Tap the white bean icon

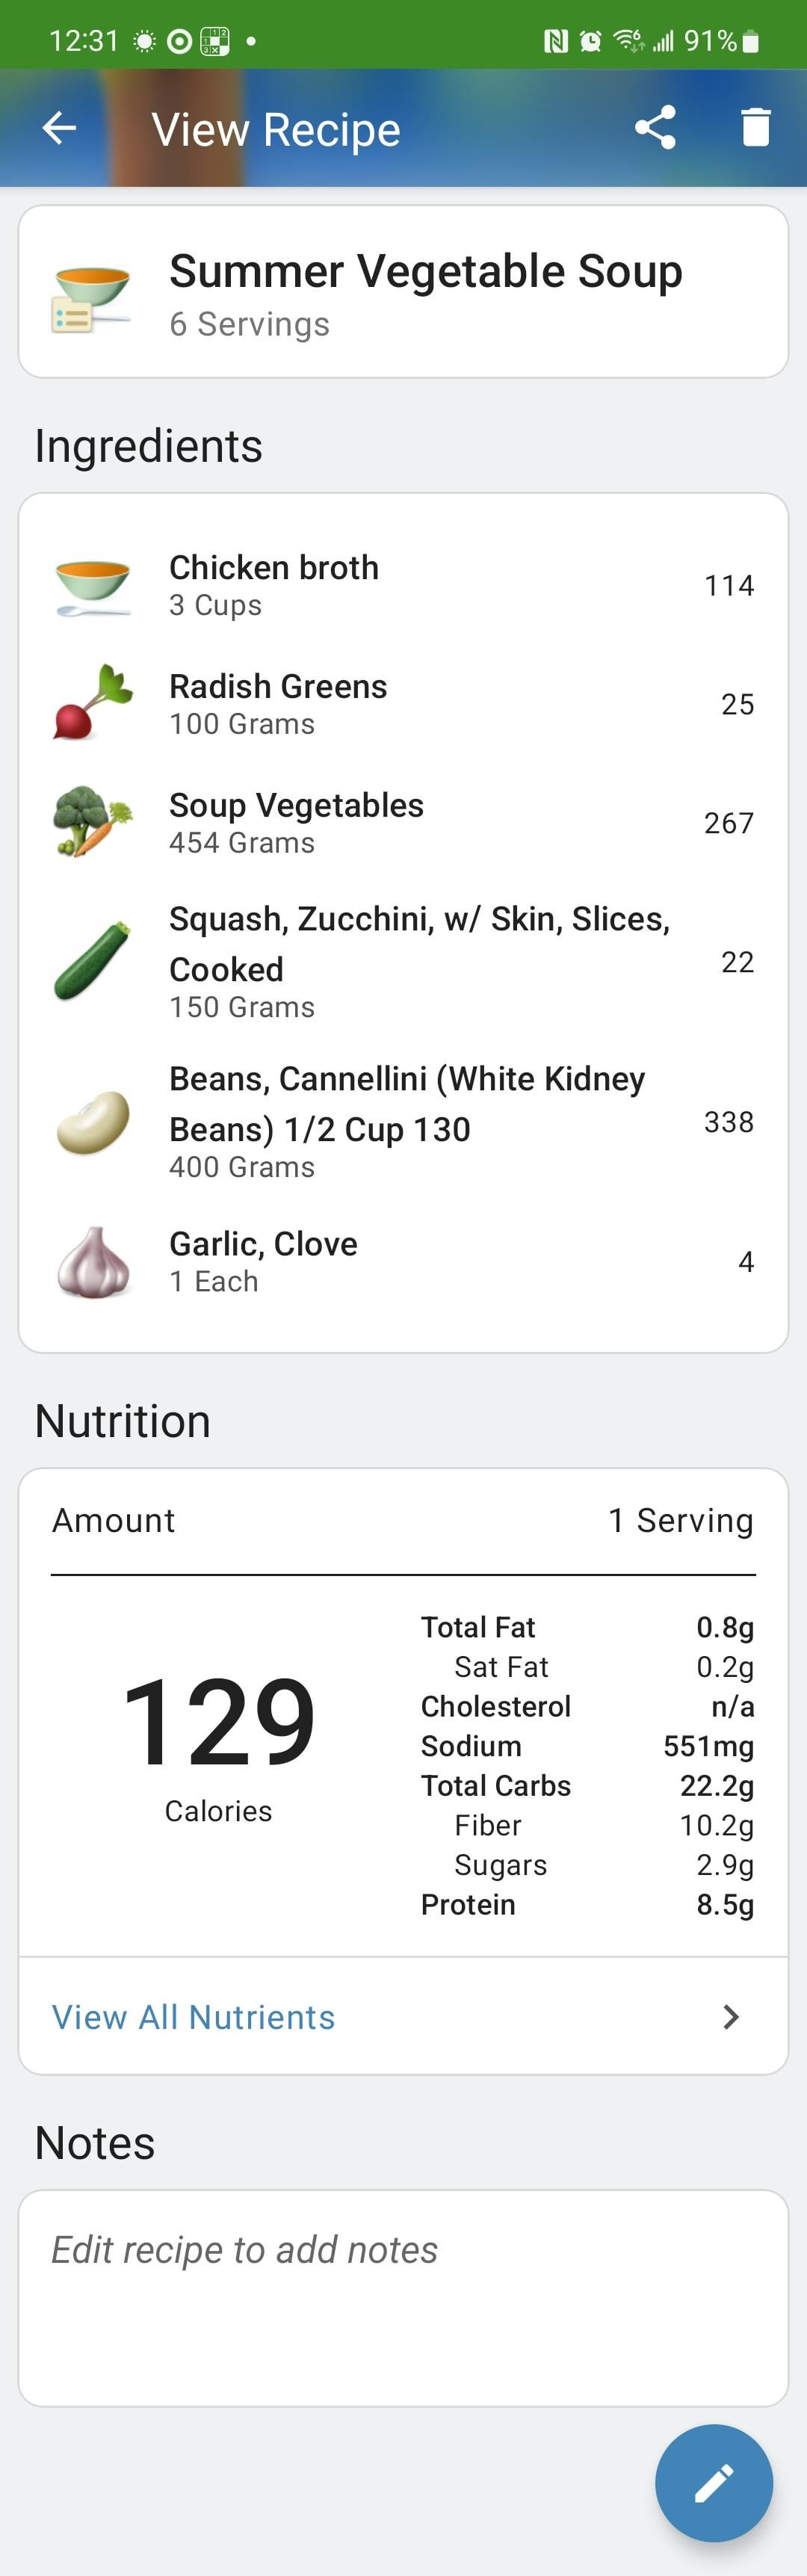click(92, 1122)
